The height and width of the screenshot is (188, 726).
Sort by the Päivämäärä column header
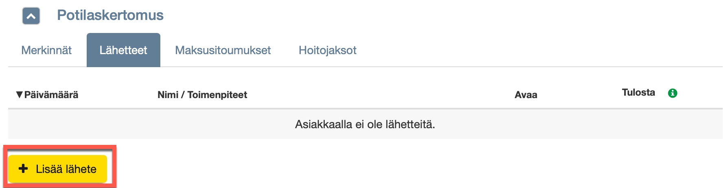click(51, 95)
